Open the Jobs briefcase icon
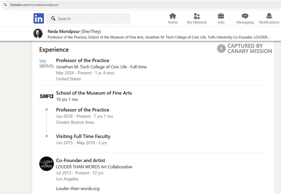Screen dimensions: 281x194 click(x=221, y=16)
